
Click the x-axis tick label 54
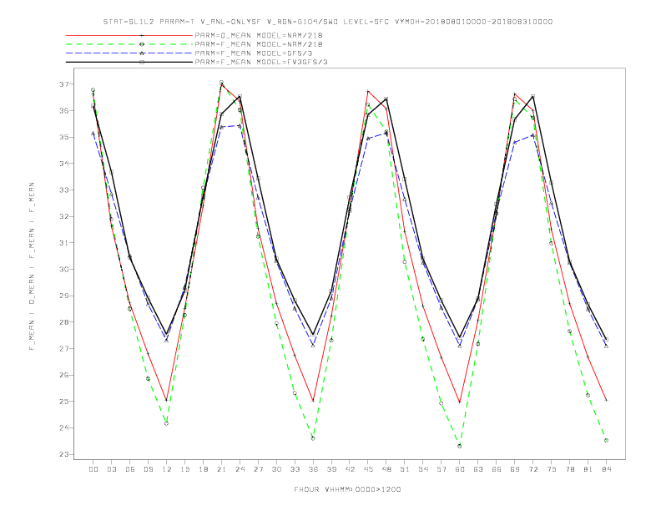[423, 469]
